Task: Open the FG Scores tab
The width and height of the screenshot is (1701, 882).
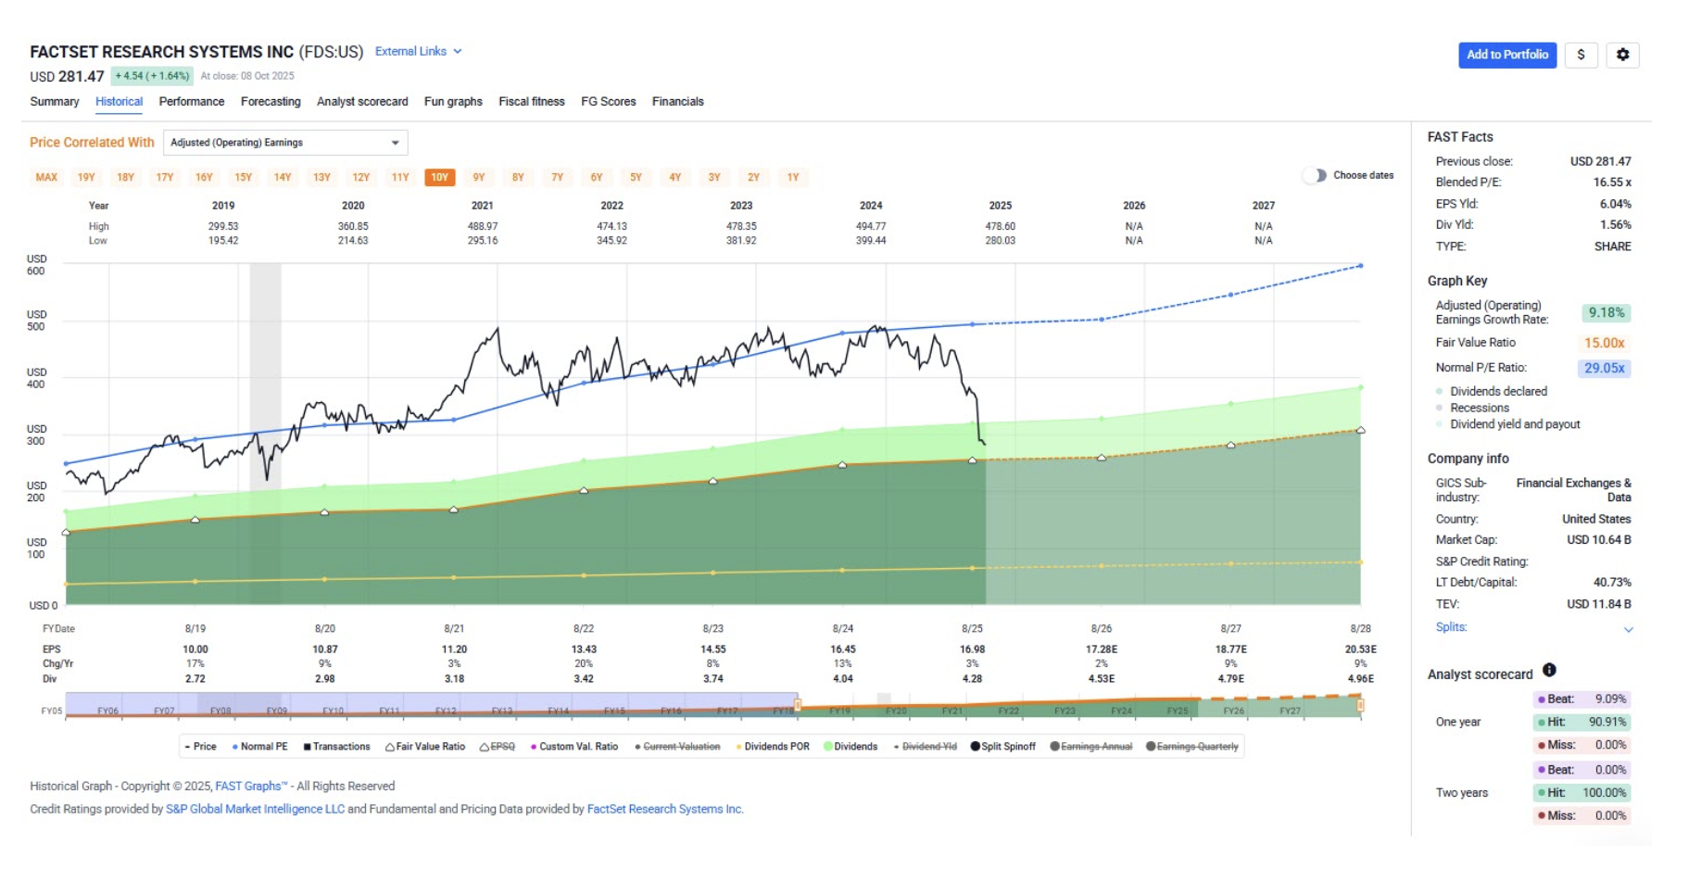Action: pos(609,102)
